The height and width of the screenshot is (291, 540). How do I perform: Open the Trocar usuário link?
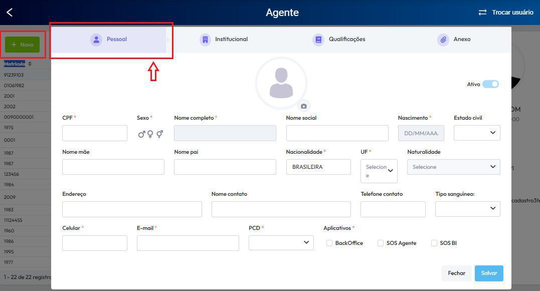(512, 13)
